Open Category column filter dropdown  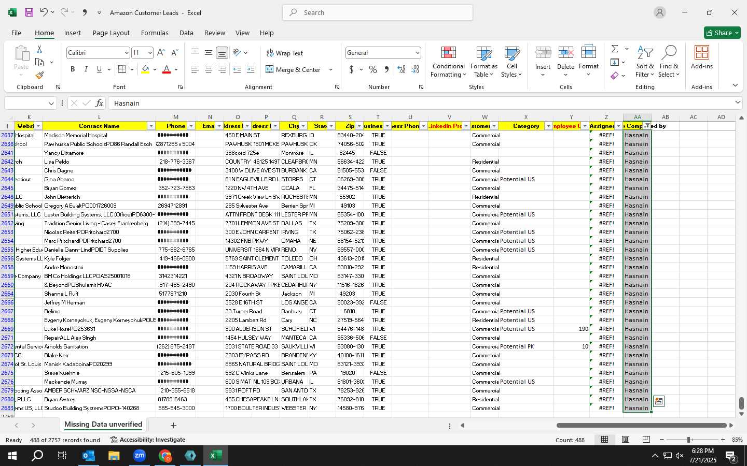548,126
